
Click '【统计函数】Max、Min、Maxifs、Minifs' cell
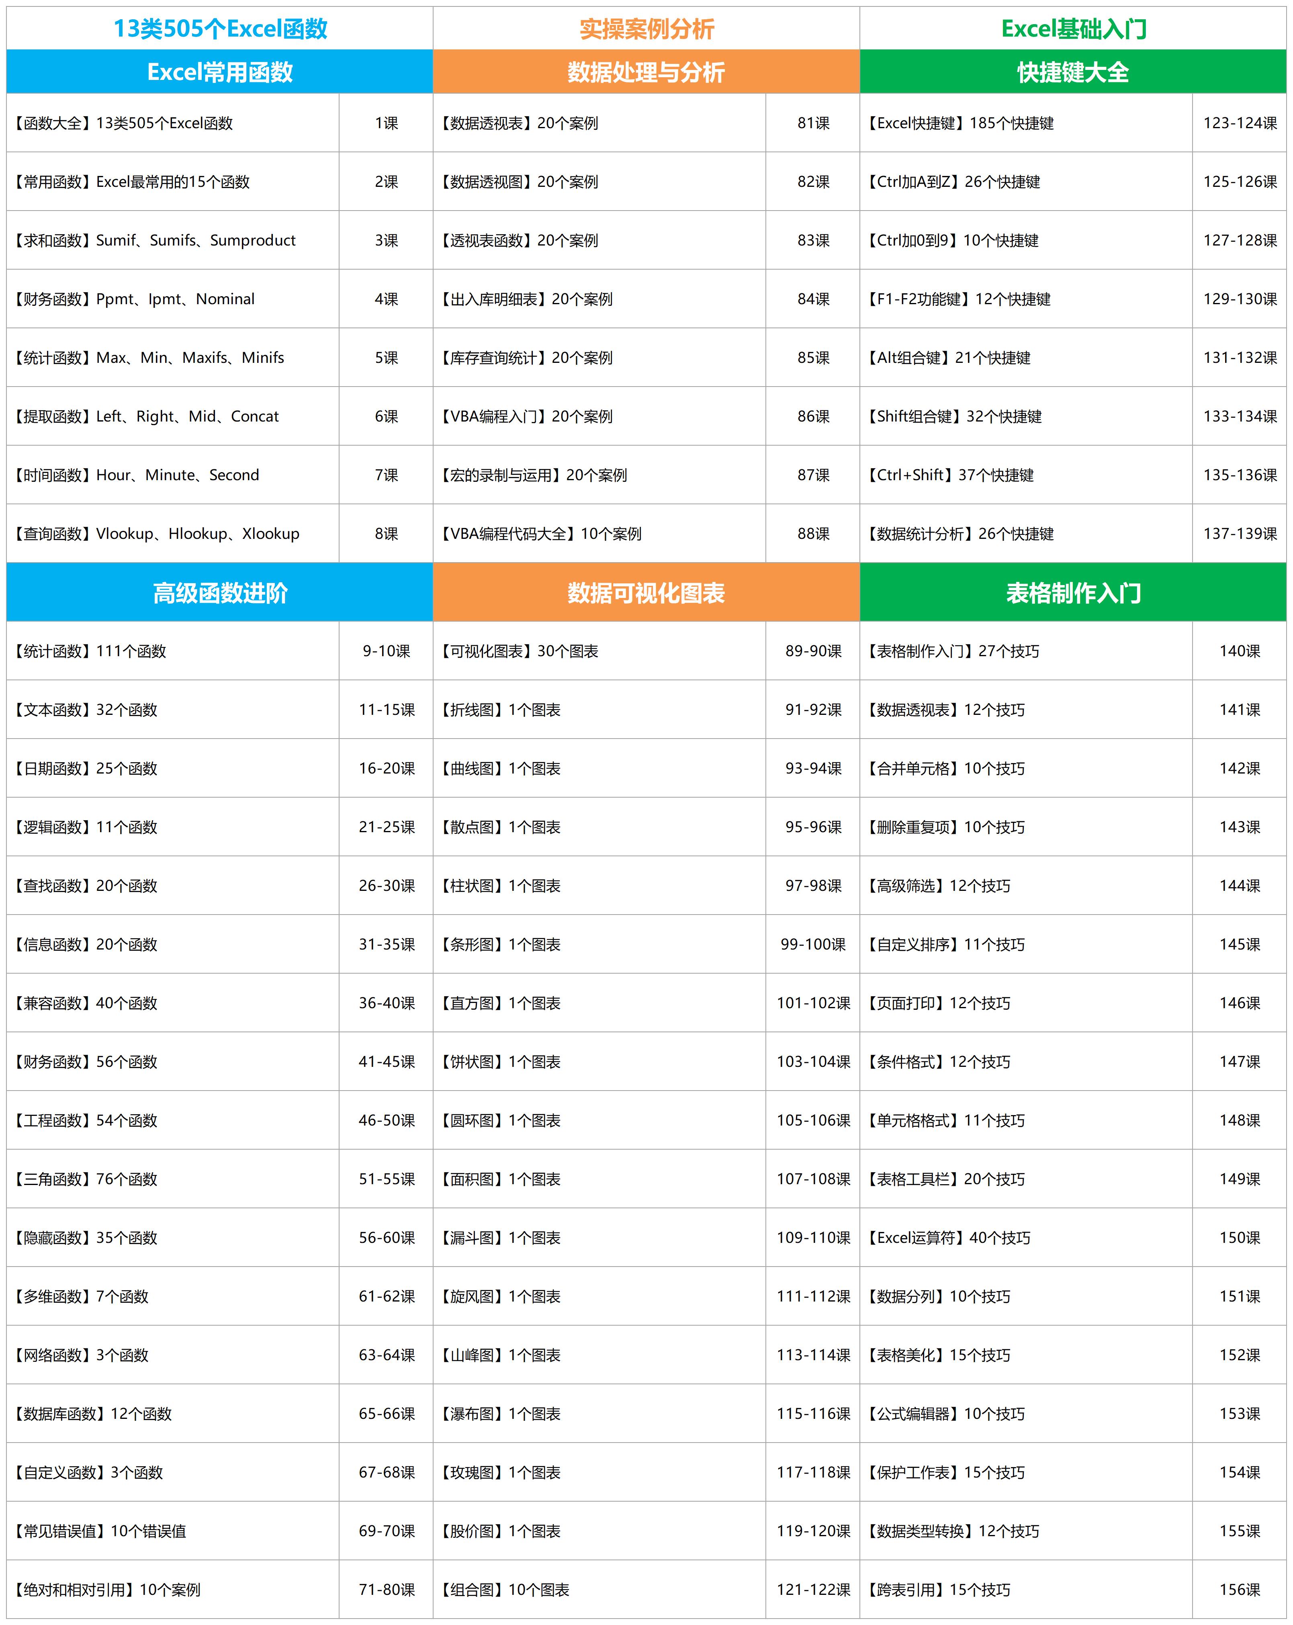pyautogui.click(x=173, y=357)
